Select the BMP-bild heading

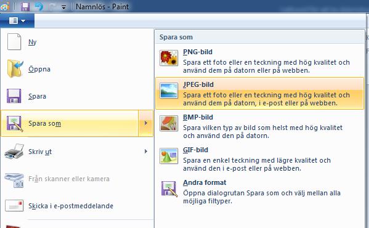coord(198,117)
